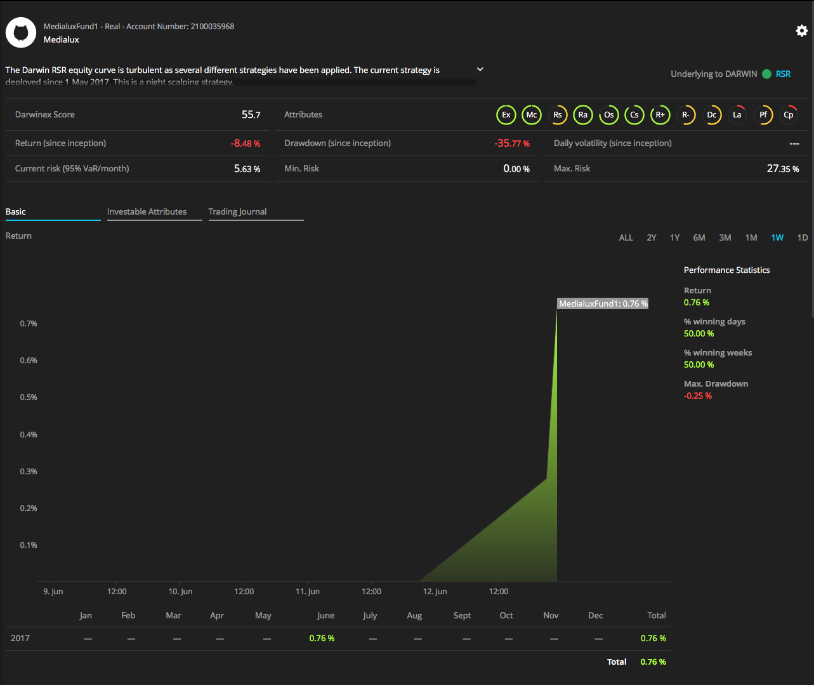Screen dimensions: 814x685
Task: Open the settings gear icon
Action: click(802, 30)
